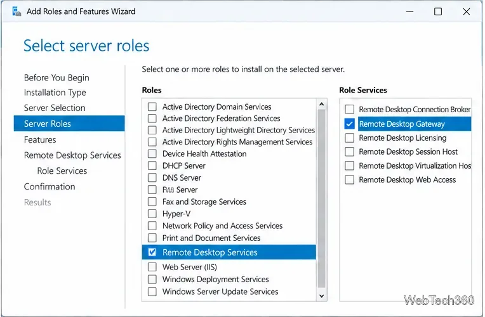
Task: Open Remote Desktop Services step in sidebar
Action: pos(72,155)
